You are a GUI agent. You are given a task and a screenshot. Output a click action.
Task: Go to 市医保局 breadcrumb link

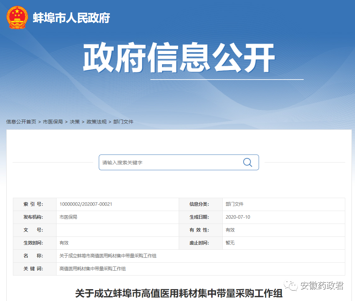point(53,122)
